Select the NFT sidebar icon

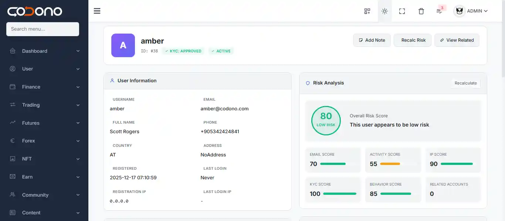point(13,159)
